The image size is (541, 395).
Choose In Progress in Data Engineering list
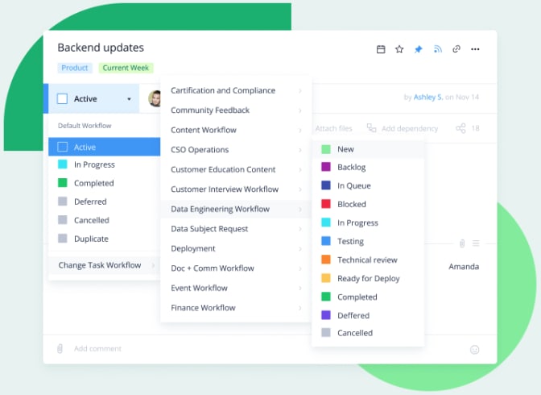pyautogui.click(x=368, y=223)
